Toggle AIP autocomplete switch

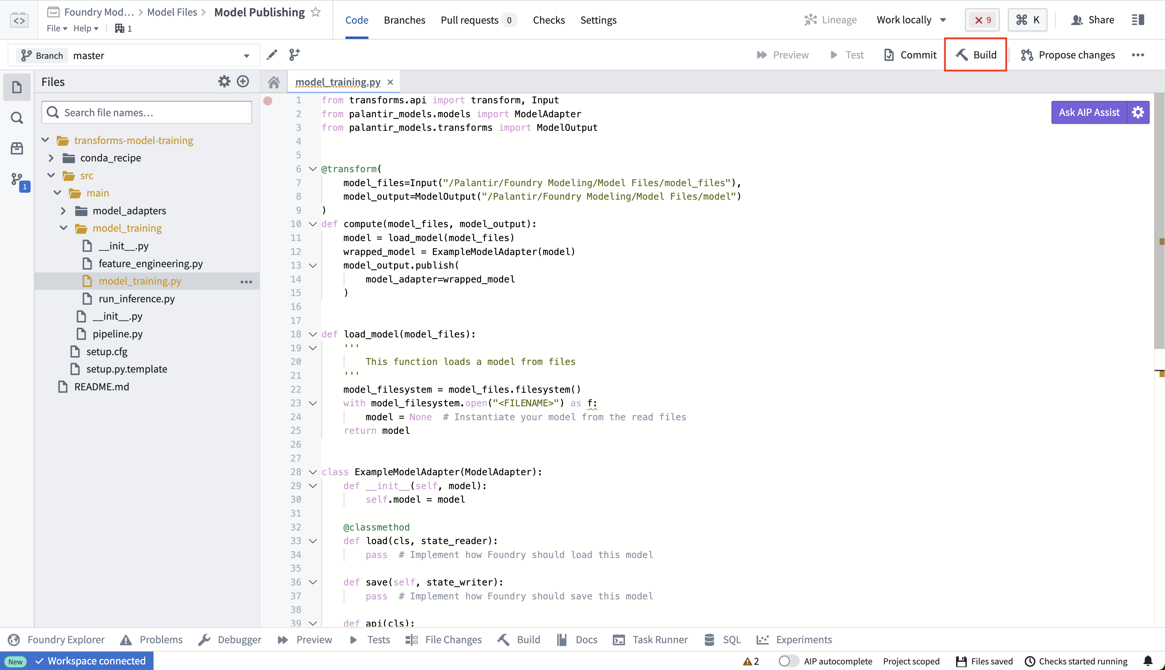tap(788, 661)
